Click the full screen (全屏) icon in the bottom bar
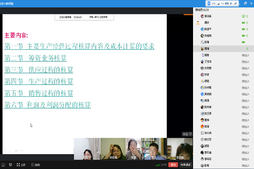The width and height of the screenshot is (254, 169). point(21,165)
